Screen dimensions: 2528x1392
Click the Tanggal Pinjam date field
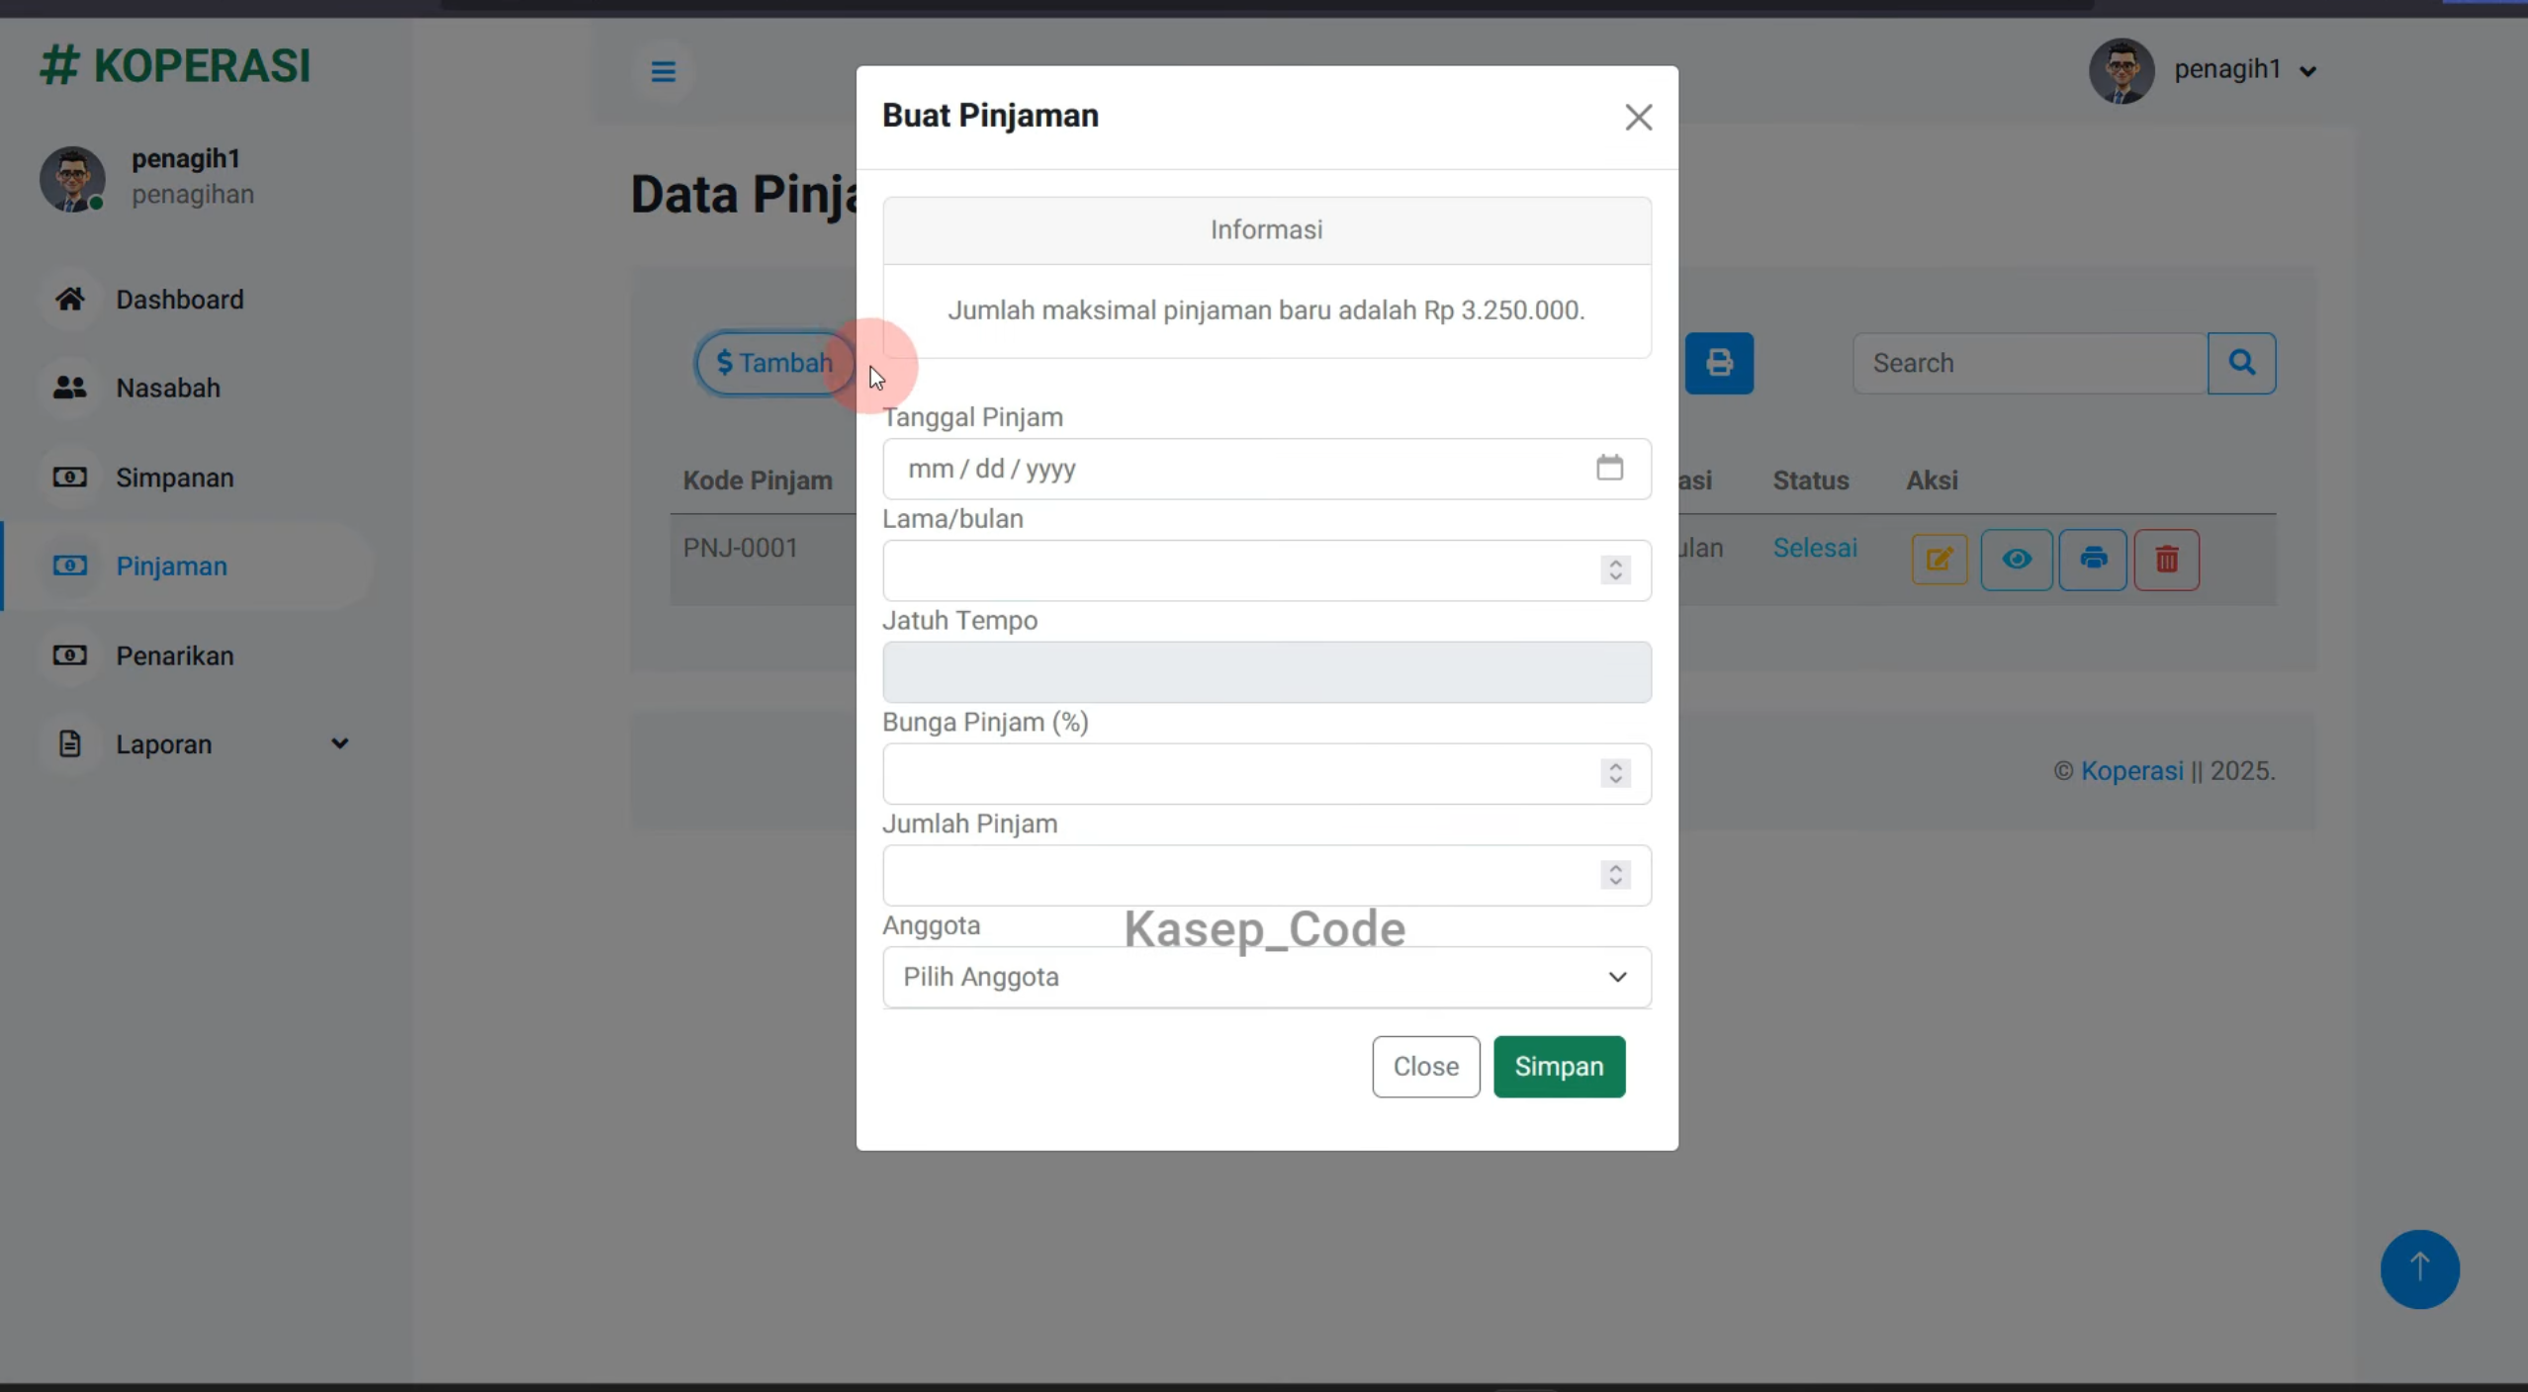tap(1266, 469)
